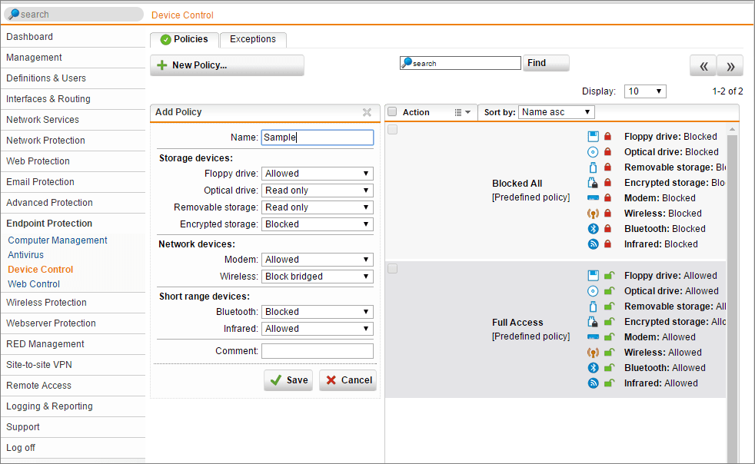This screenshot has height=464, width=755.
Task: Check the Blocked All policy checkbox
Action: [x=392, y=130]
